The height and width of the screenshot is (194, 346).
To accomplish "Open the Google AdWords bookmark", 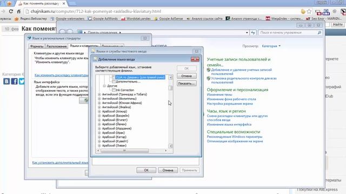I will 103,19.
